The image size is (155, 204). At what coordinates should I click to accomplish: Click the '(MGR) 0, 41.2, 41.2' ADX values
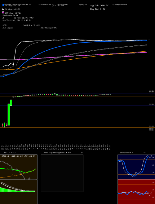(31, 25)
